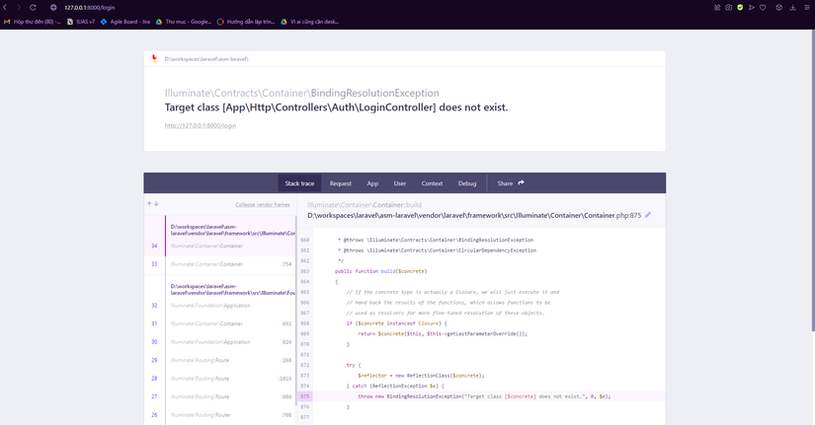Switch to the Debug tab
The height and width of the screenshot is (425, 815).
coord(467,183)
